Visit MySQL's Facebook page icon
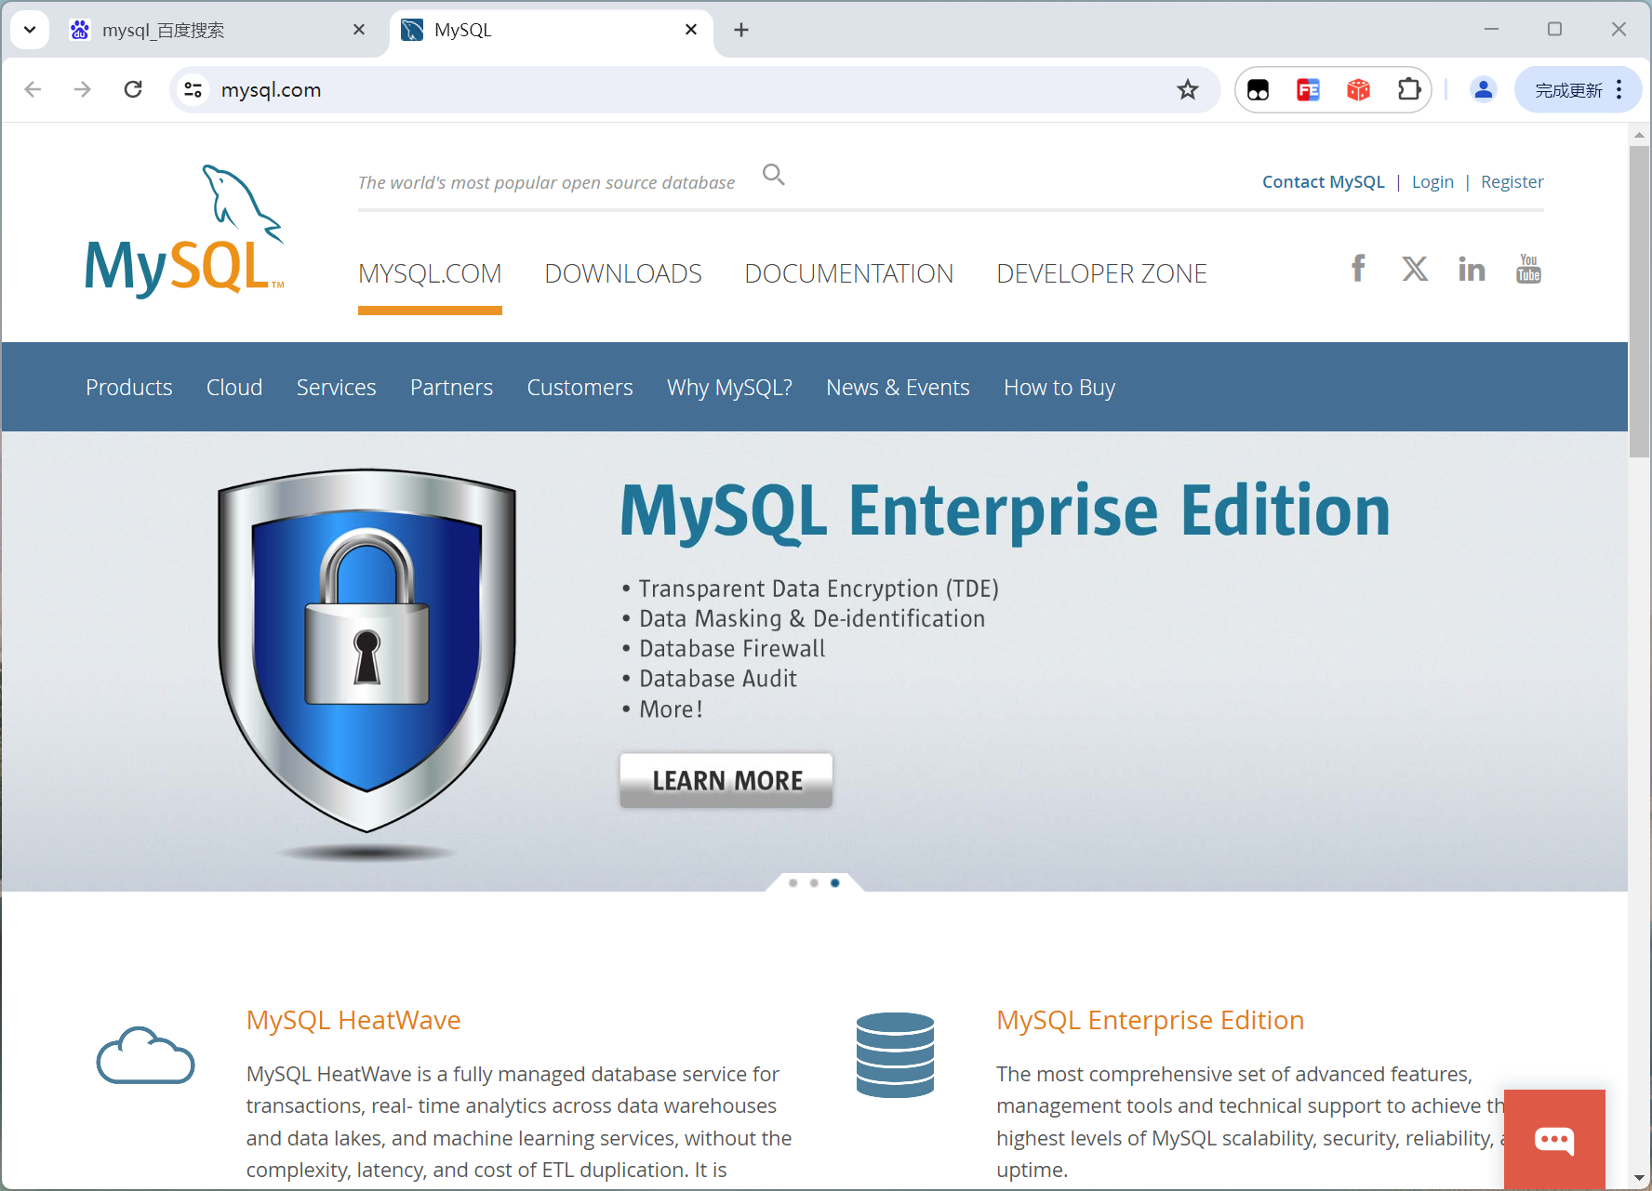Image resolution: width=1652 pixels, height=1191 pixels. click(x=1358, y=269)
